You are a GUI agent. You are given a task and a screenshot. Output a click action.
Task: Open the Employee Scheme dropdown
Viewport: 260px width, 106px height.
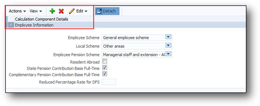[168, 37]
